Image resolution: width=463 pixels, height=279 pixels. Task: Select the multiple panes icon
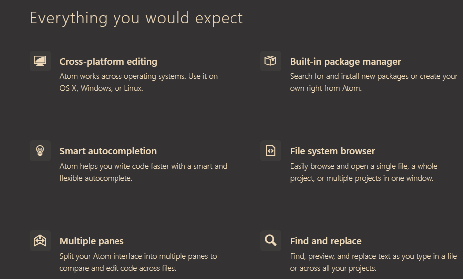click(x=40, y=241)
